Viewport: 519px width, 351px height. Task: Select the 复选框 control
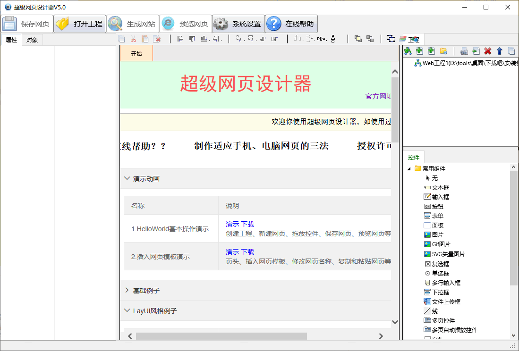[x=437, y=264]
